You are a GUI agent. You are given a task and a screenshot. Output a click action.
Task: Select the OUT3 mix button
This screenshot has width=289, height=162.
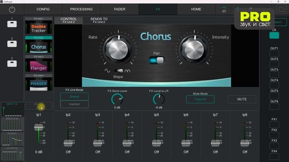pos(274,75)
